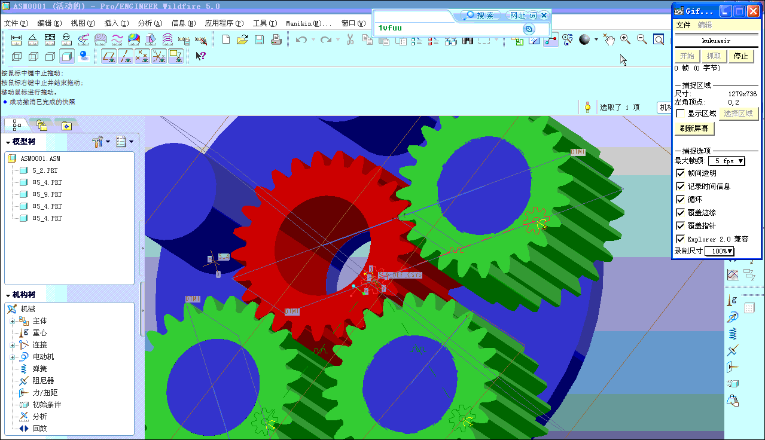The image size is (765, 440).
Task: Open the 最大帧频 5 fps dropdown
Action: 726,161
